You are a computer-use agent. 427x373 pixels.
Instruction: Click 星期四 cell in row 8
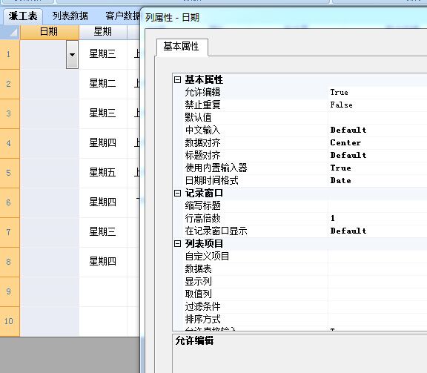coord(103,262)
